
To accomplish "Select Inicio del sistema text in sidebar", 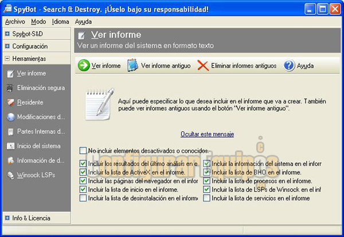I will [x=39, y=146].
